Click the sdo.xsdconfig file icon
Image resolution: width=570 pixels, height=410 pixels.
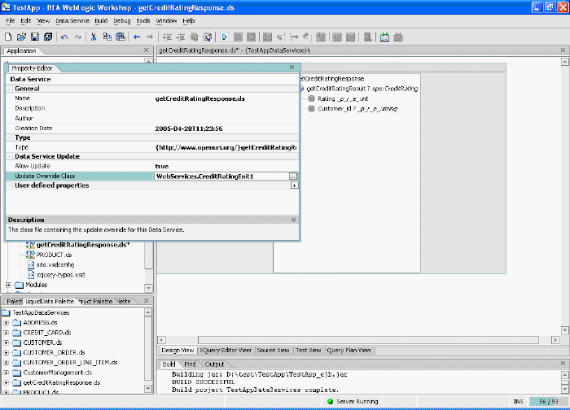click(x=31, y=264)
